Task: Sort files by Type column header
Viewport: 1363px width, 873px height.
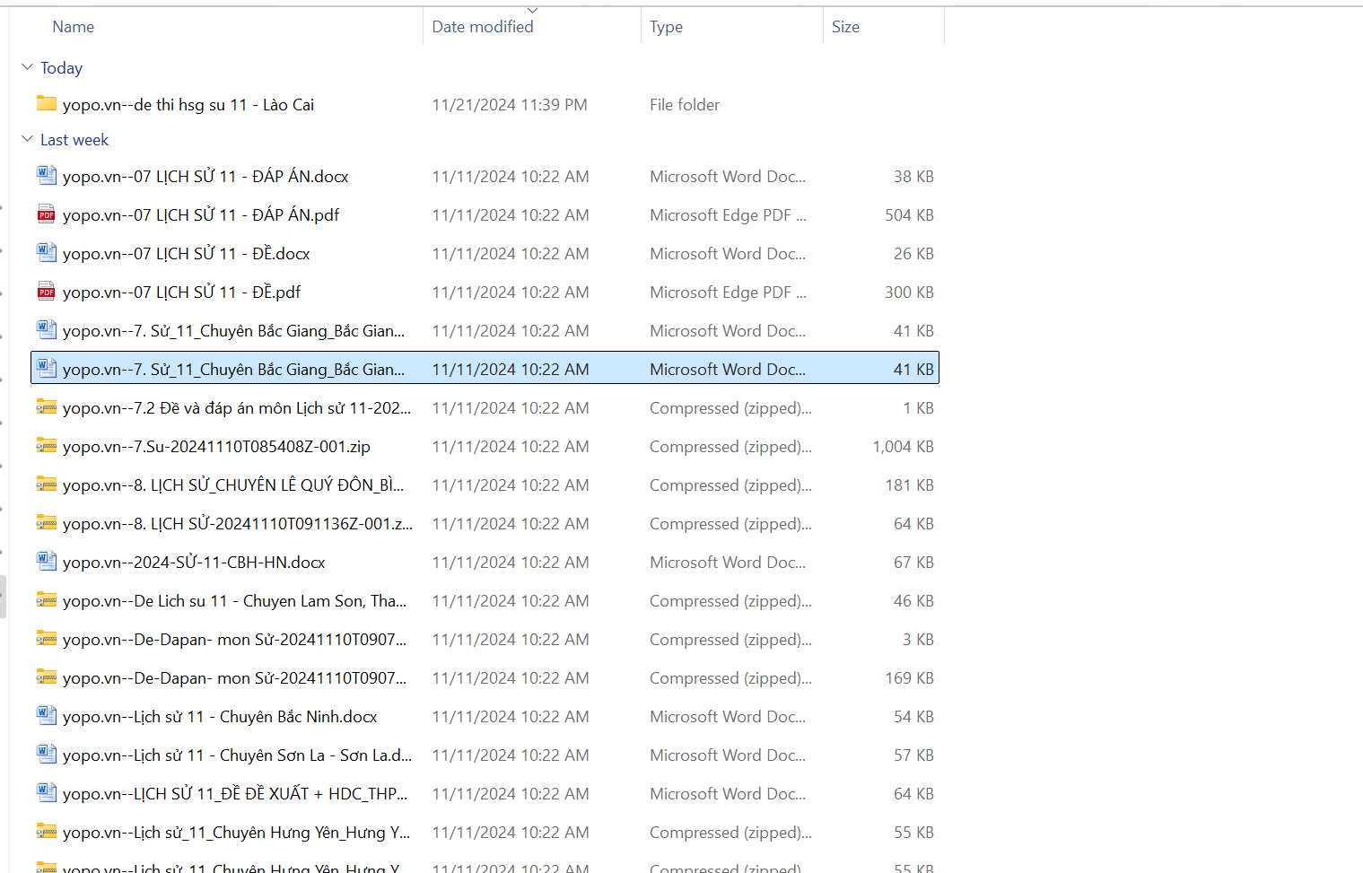Action: (x=666, y=27)
